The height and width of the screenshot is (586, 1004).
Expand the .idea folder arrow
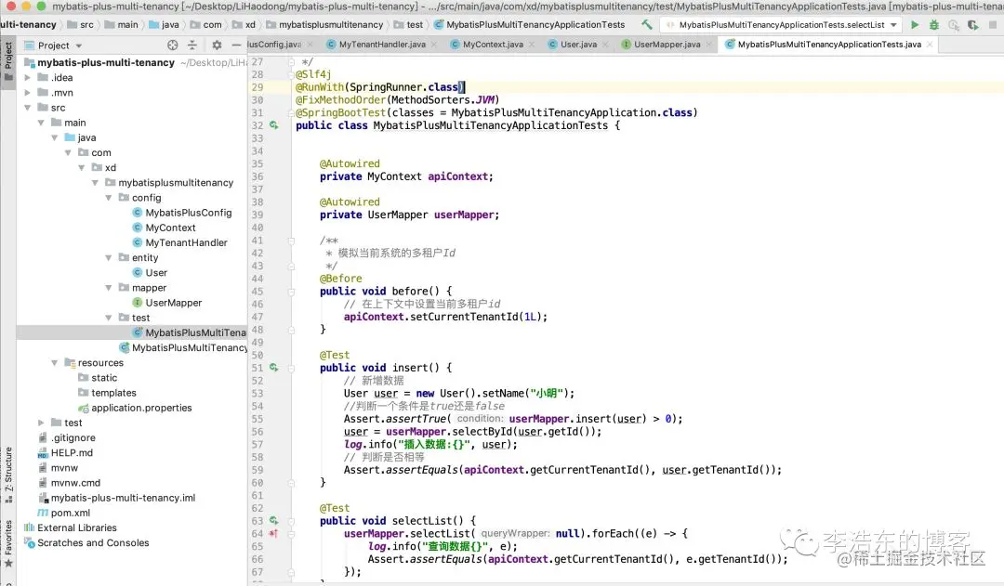[28, 77]
